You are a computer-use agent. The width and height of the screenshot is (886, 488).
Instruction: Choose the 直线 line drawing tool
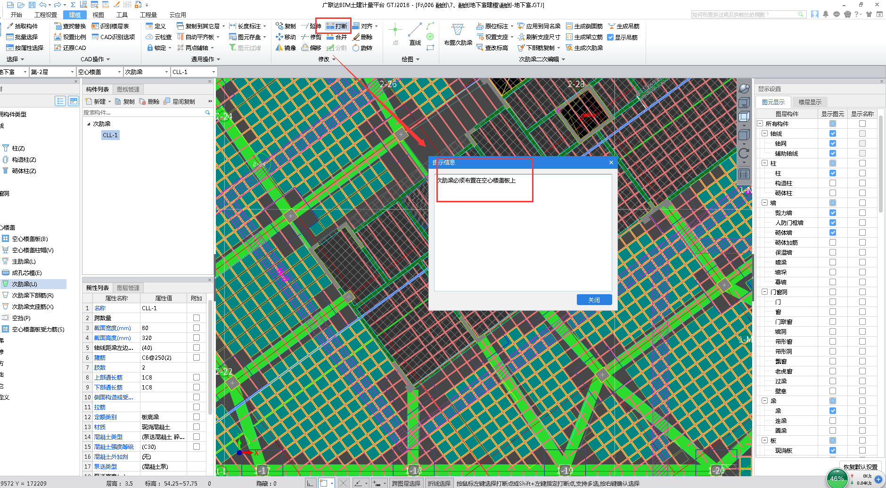click(415, 34)
